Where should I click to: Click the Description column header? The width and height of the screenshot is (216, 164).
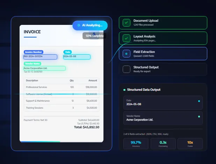coord(32,80)
